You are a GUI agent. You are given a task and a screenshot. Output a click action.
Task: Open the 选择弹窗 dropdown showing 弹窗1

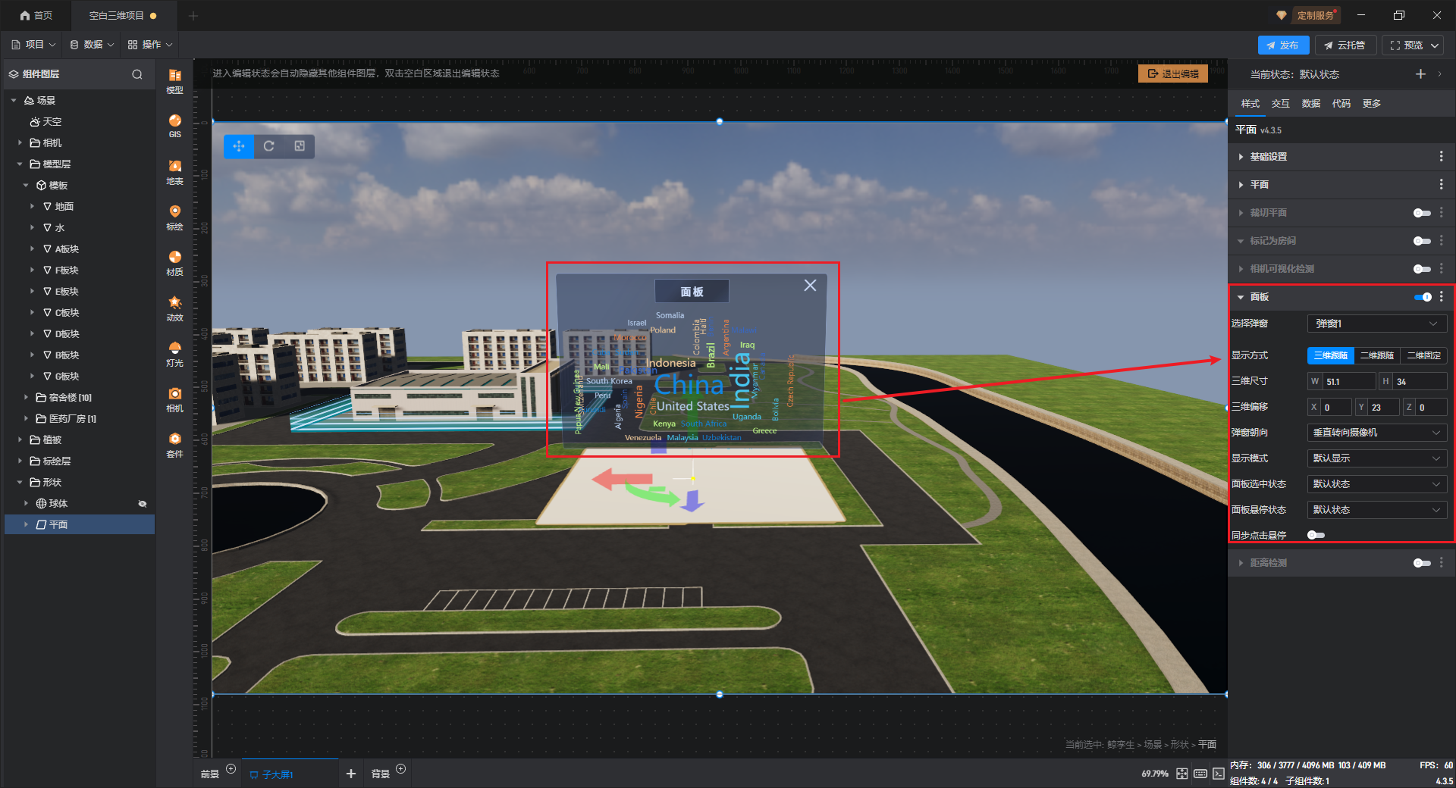point(1377,324)
